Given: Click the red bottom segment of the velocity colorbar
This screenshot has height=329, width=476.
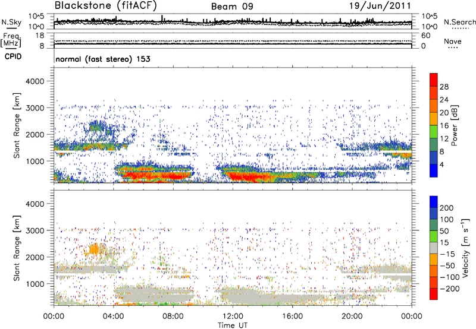Looking at the screenshot, I should pos(434,294).
